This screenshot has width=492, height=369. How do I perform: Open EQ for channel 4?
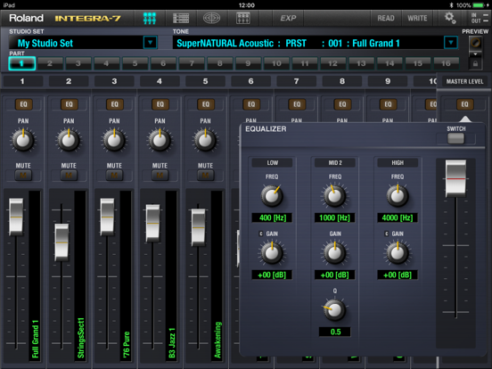click(160, 104)
